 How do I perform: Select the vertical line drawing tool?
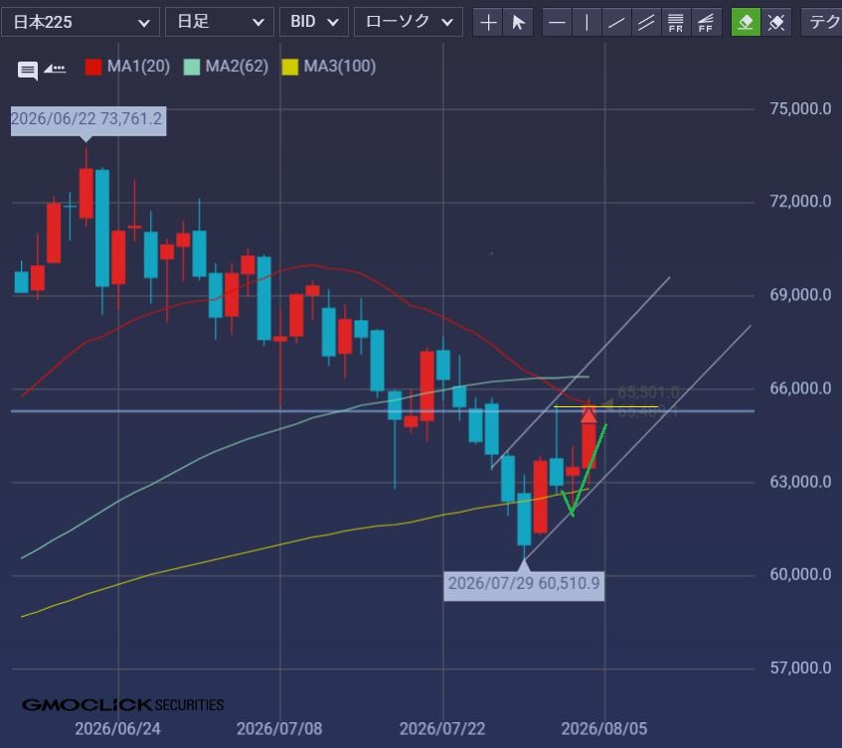point(587,23)
